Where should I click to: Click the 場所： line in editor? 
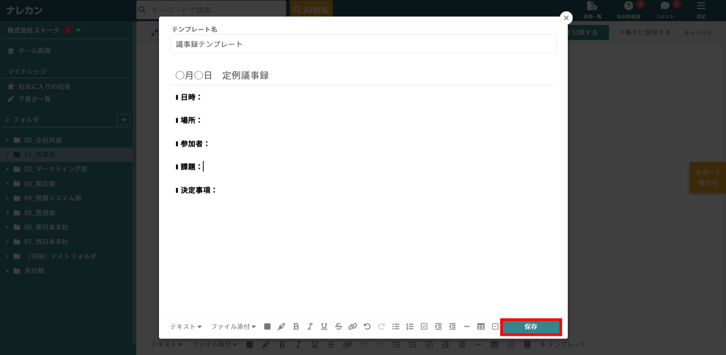[188, 120]
